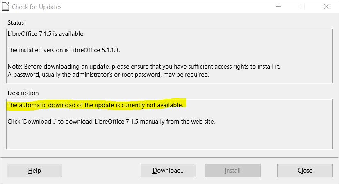Click the note about sufficient access rights
339x184 pixels.
[x=144, y=66]
